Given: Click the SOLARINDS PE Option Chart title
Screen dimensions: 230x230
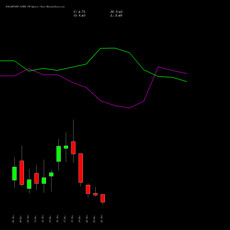Looking at the screenshot, I should (x=35, y=7).
